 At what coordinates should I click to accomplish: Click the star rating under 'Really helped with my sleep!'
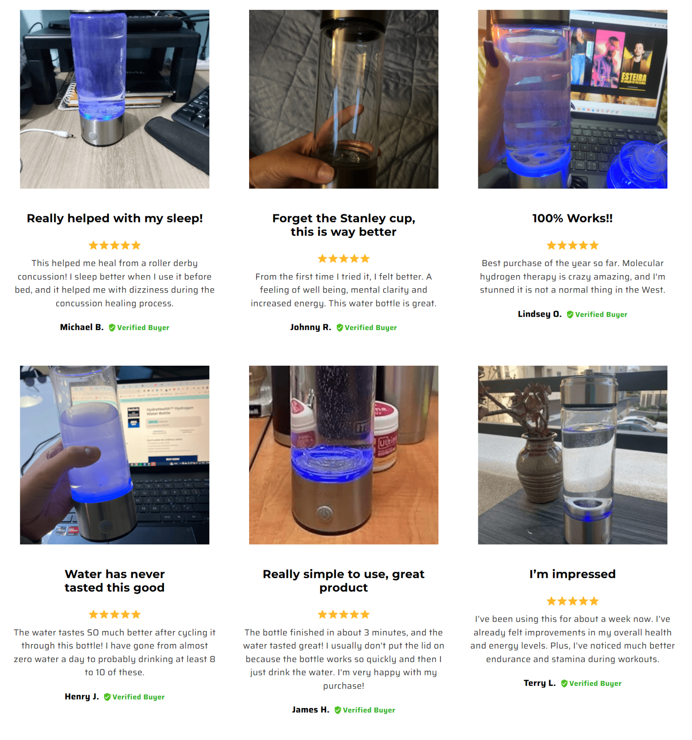[115, 245]
